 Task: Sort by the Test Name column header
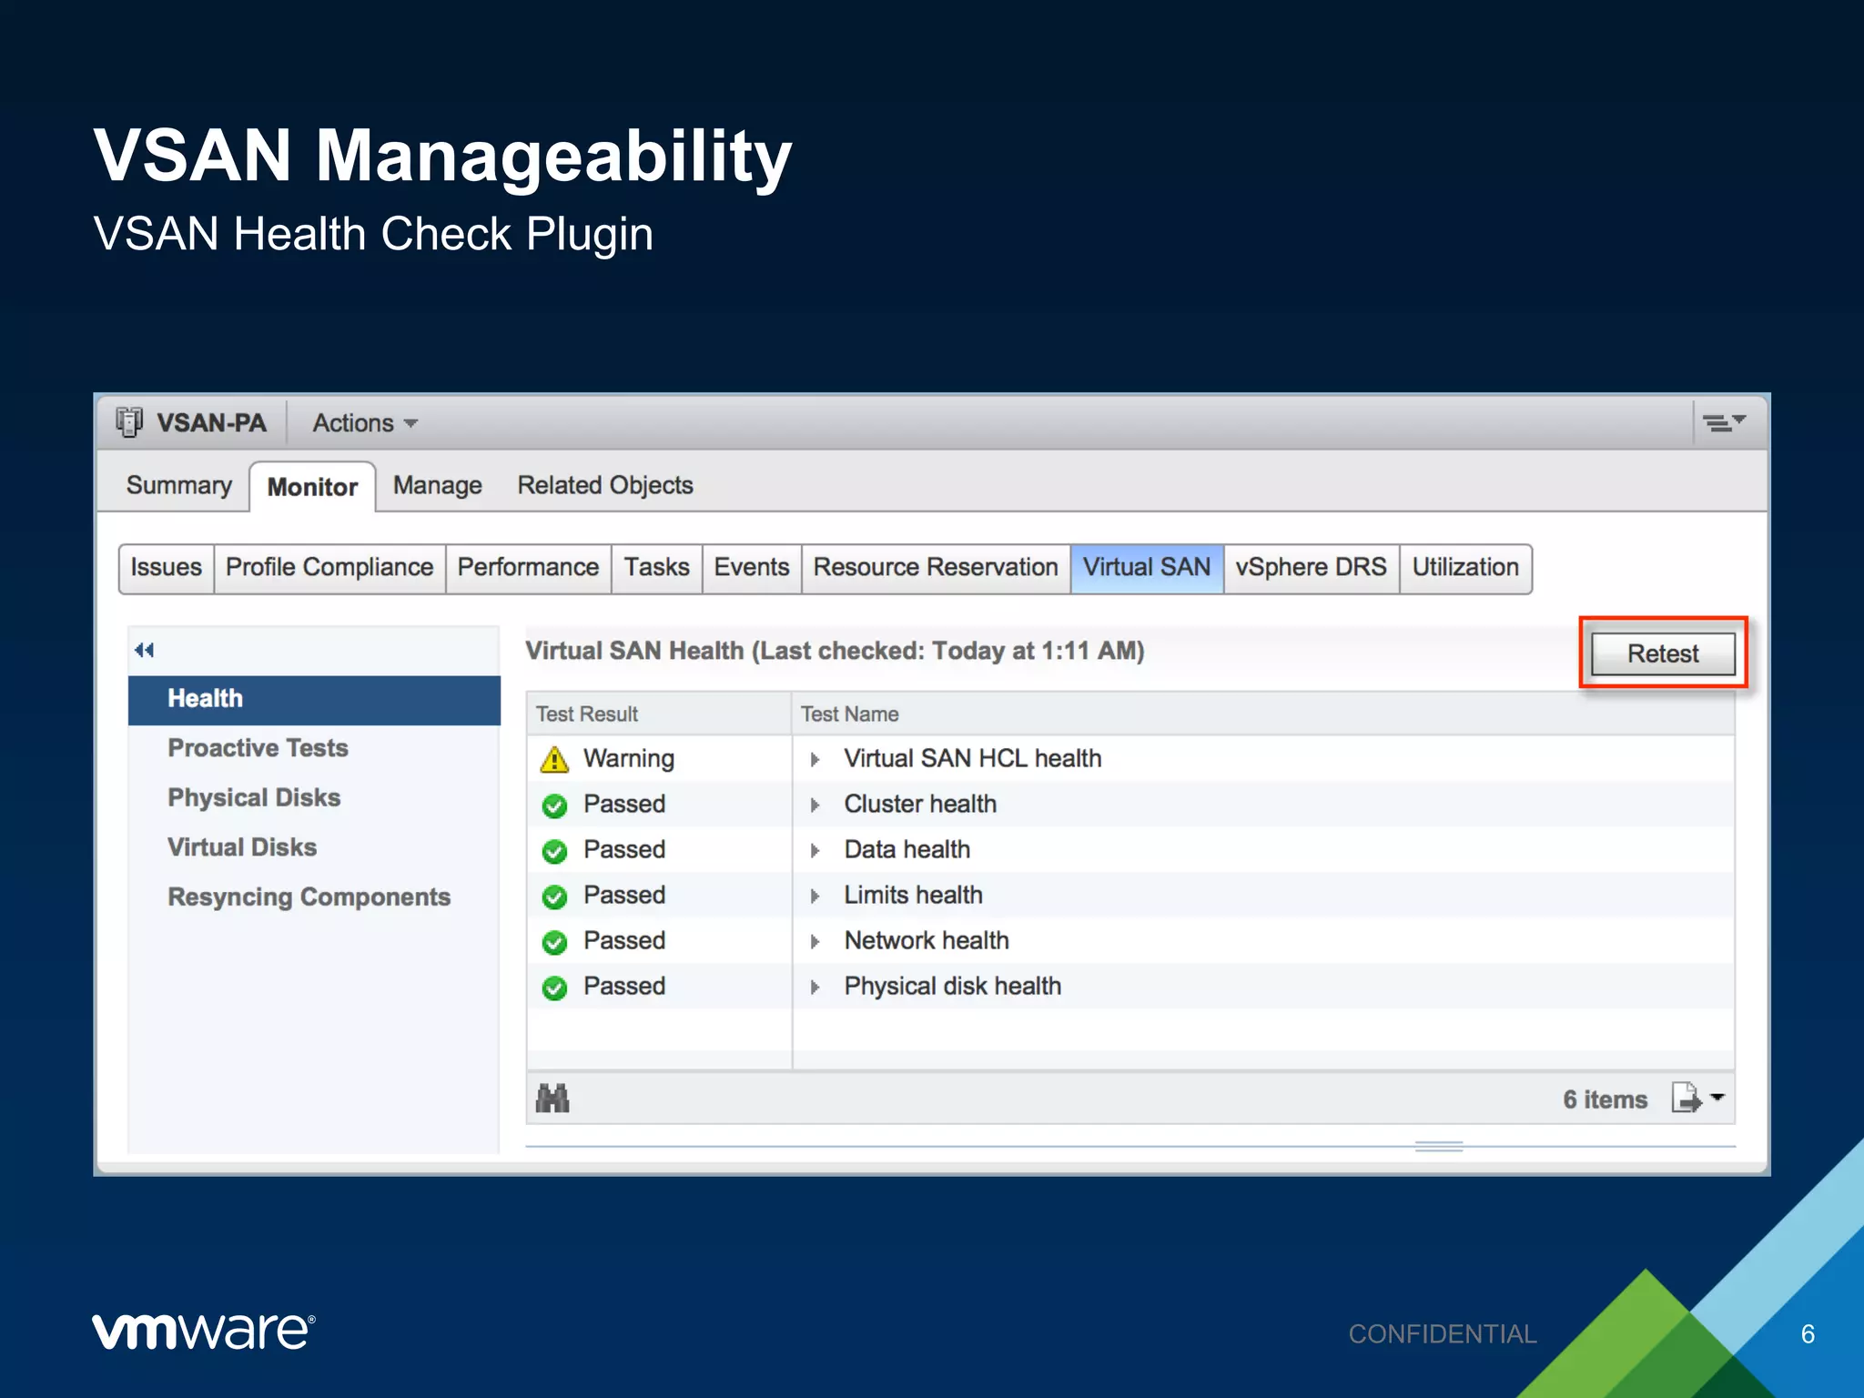1263,714
